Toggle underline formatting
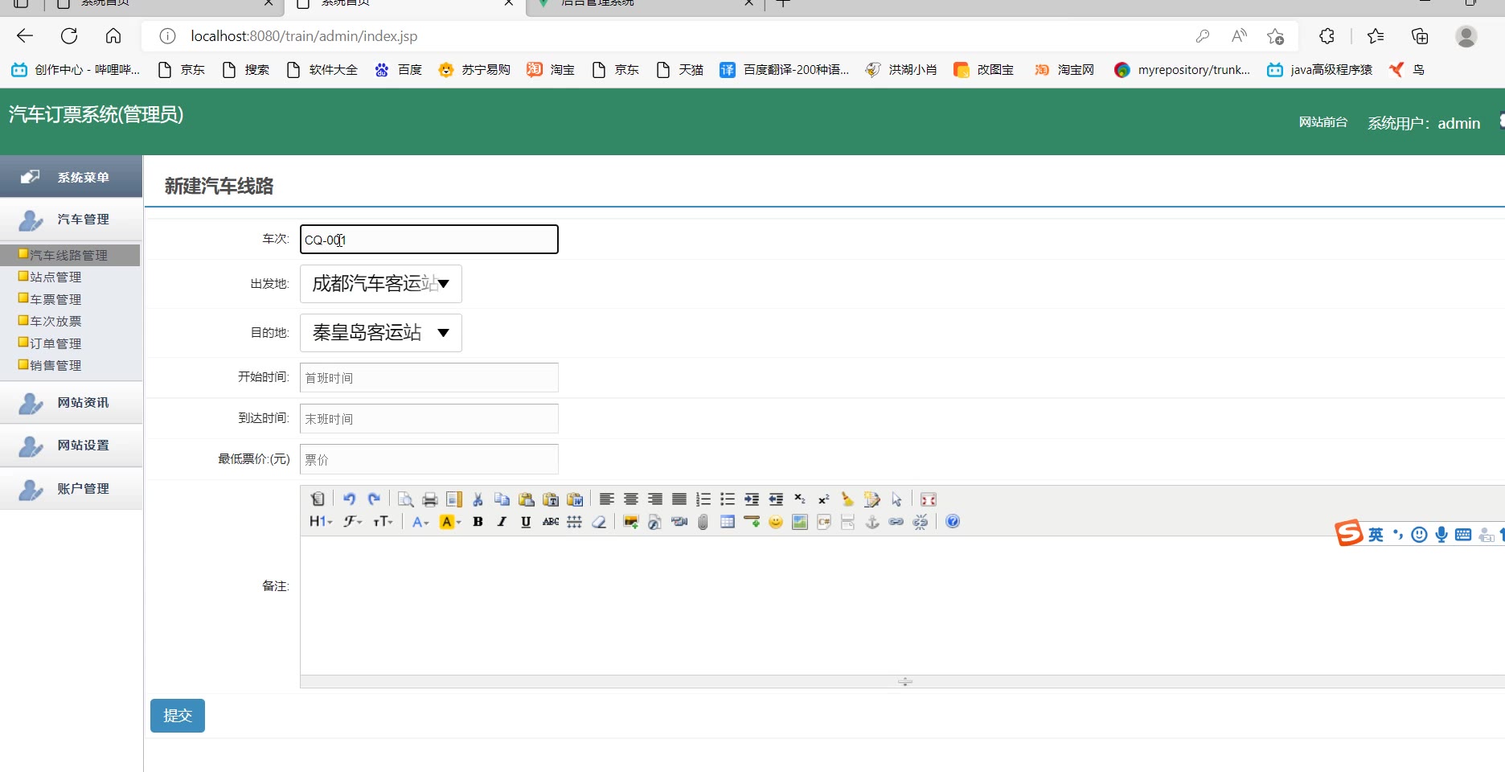Screen dimensions: 1505x772 click(527, 522)
